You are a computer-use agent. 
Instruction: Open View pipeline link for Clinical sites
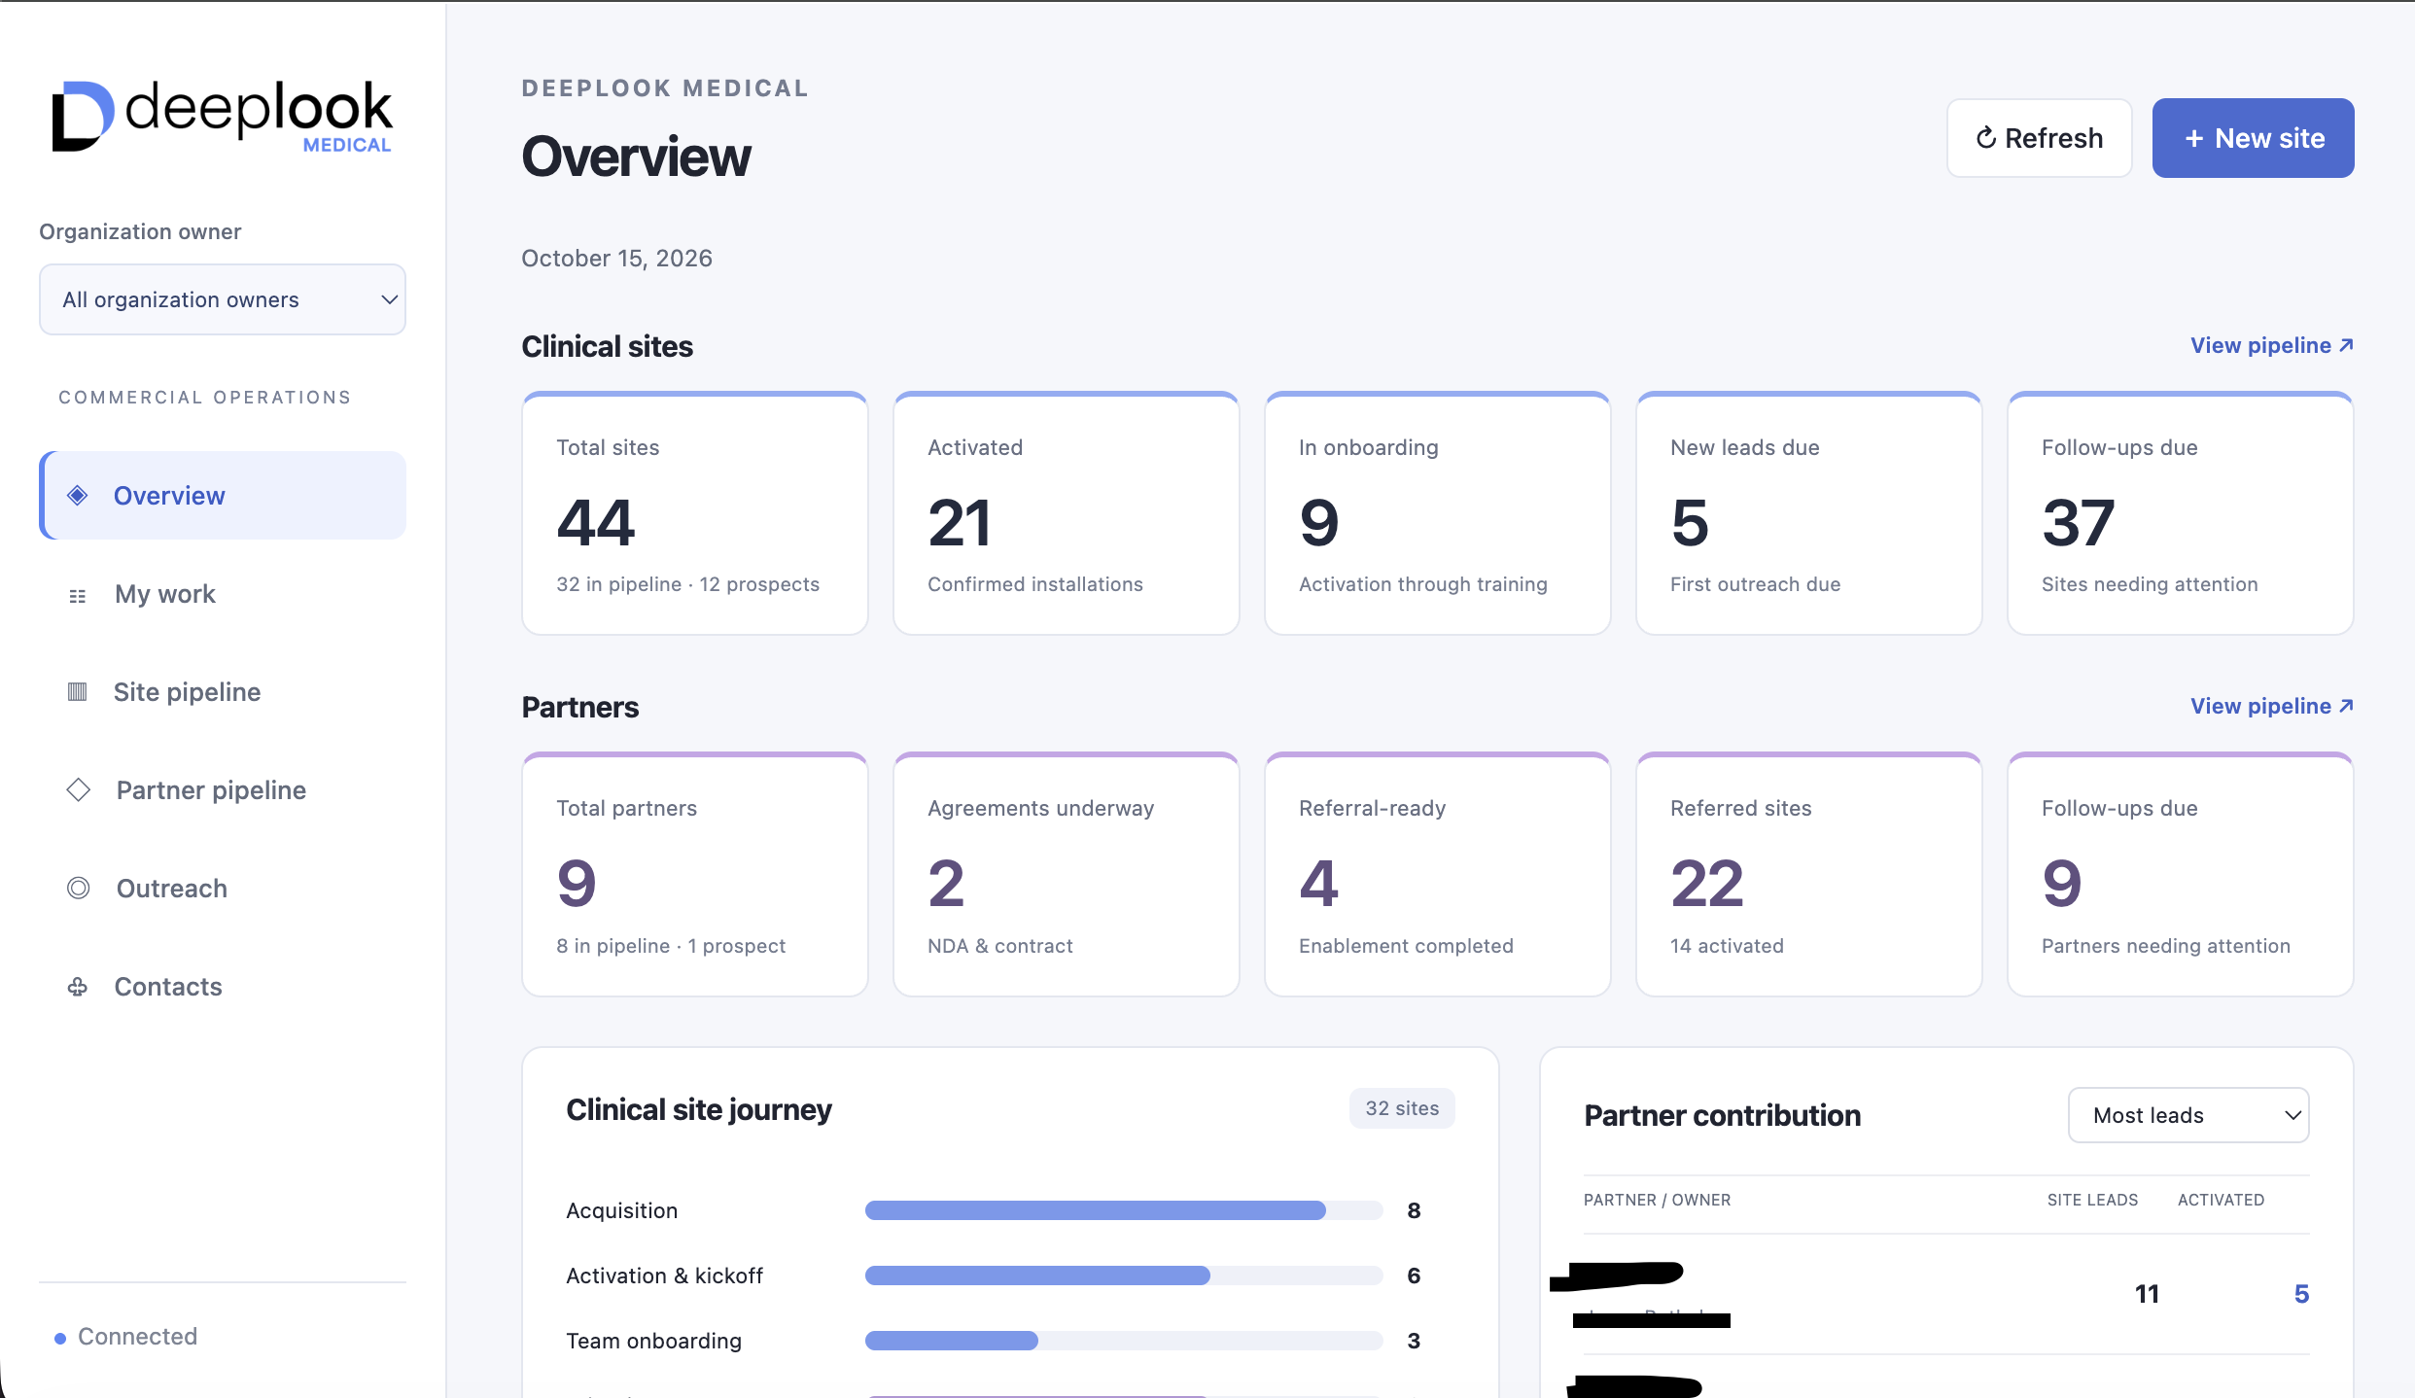point(2272,345)
